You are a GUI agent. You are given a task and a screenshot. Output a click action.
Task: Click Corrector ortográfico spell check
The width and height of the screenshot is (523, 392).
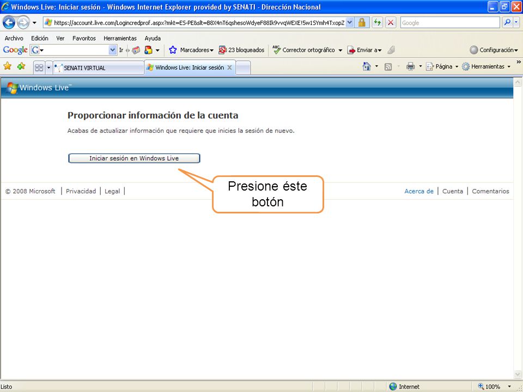307,50
